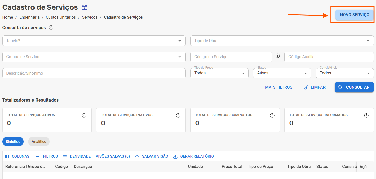Click the Novo Serviço button
The width and height of the screenshot is (376, 179).
pos(354,15)
